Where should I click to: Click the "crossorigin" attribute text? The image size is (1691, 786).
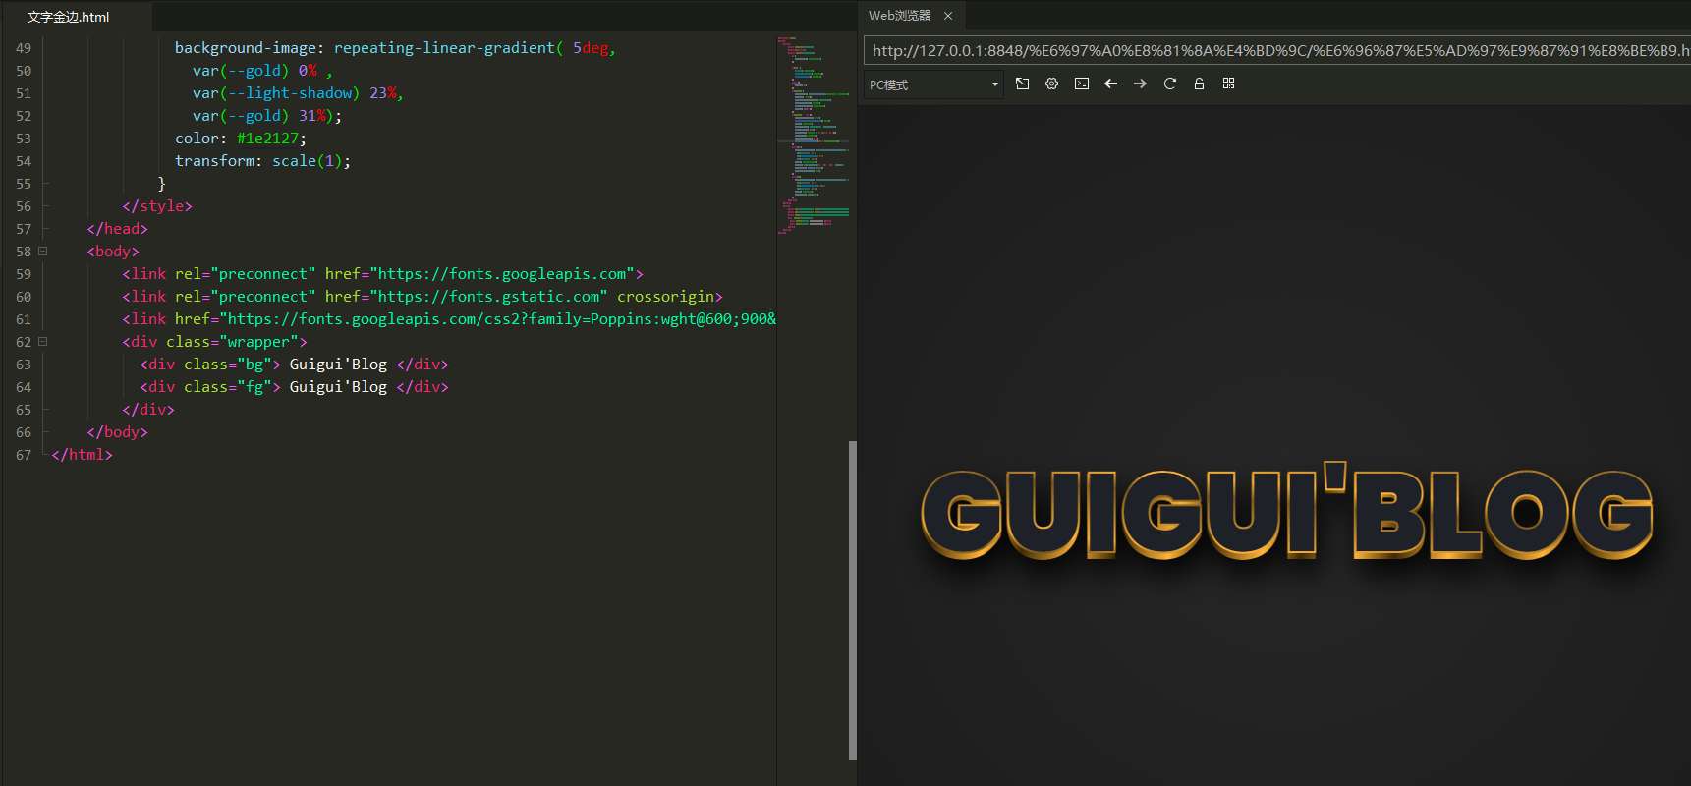[x=665, y=297]
